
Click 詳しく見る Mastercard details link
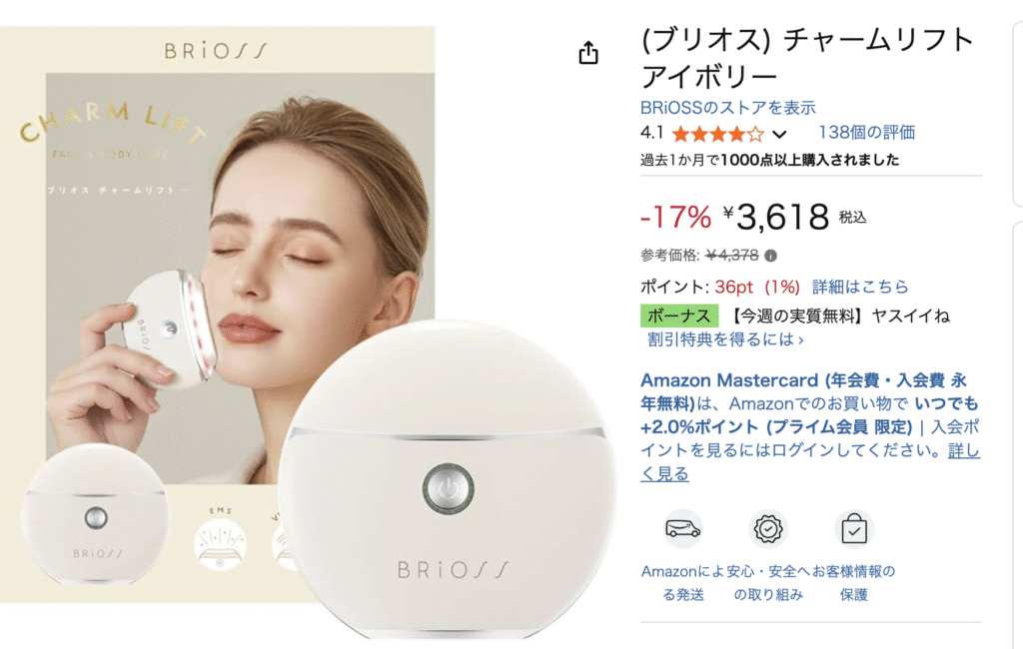[x=810, y=462]
